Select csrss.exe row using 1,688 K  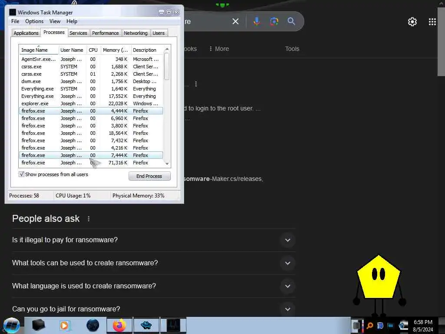(91, 67)
